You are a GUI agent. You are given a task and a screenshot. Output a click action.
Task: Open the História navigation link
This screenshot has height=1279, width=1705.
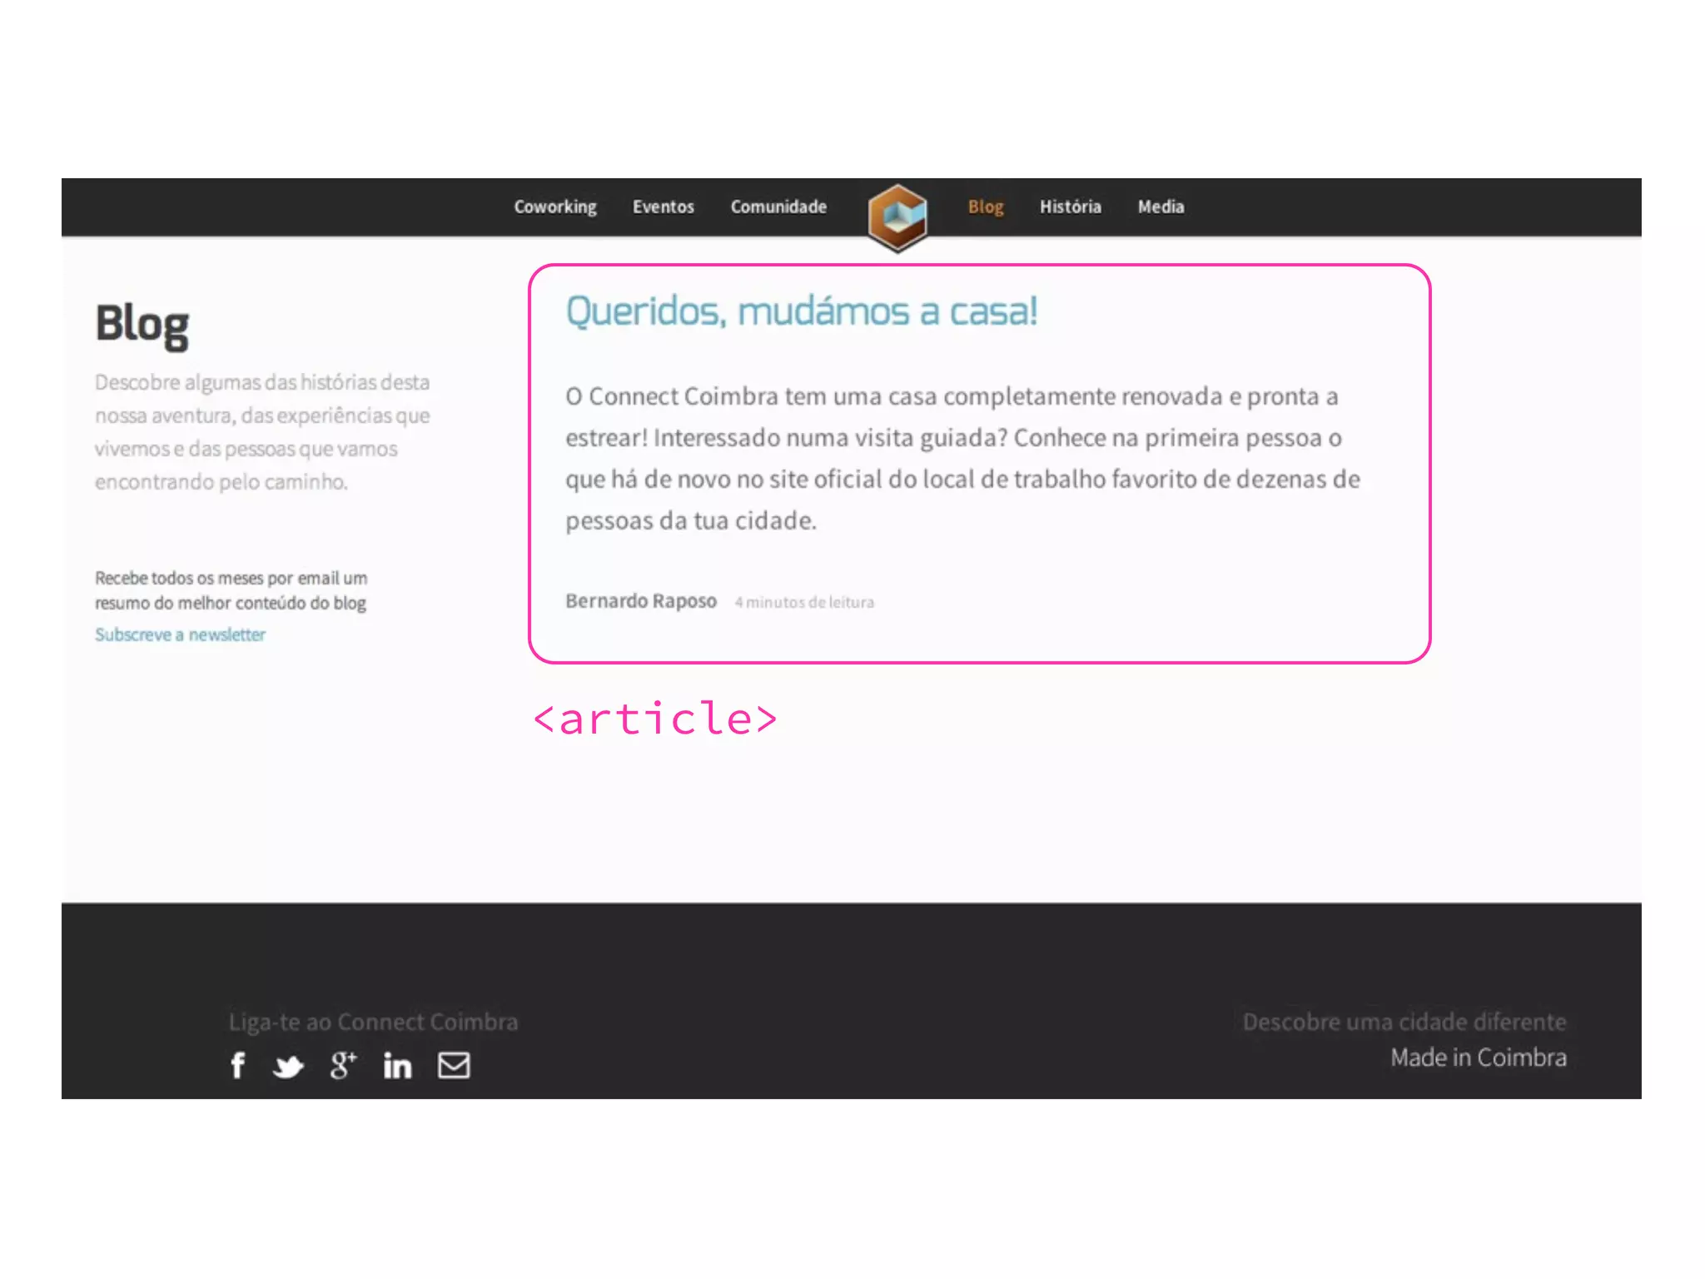[x=1070, y=207]
